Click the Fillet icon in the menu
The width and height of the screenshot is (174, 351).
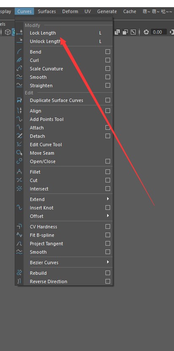(x=19, y=172)
